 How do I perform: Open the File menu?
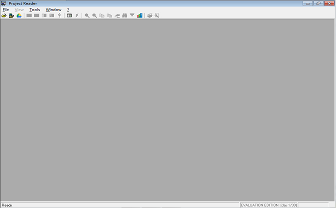point(6,10)
